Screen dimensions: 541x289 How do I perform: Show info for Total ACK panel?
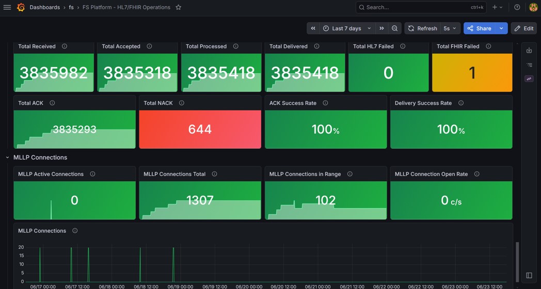pos(52,103)
